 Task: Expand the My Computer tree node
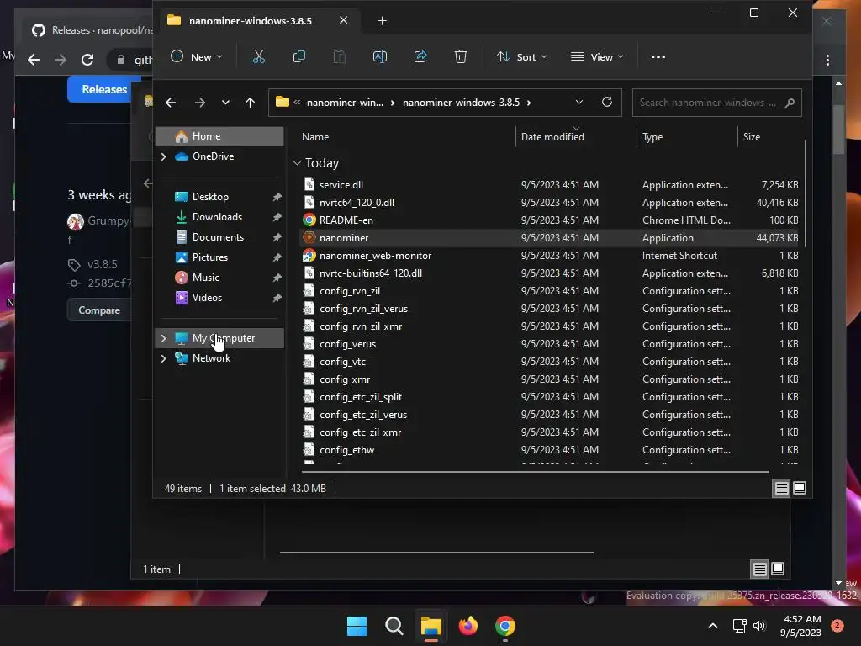coord(163,338)
